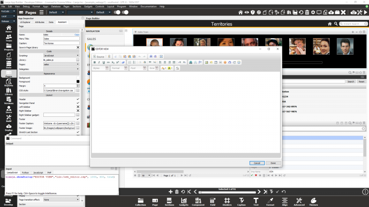This screenshot has width=369, height=207.
Task: Switch to the UI Explorer tab
Action: 25,22
